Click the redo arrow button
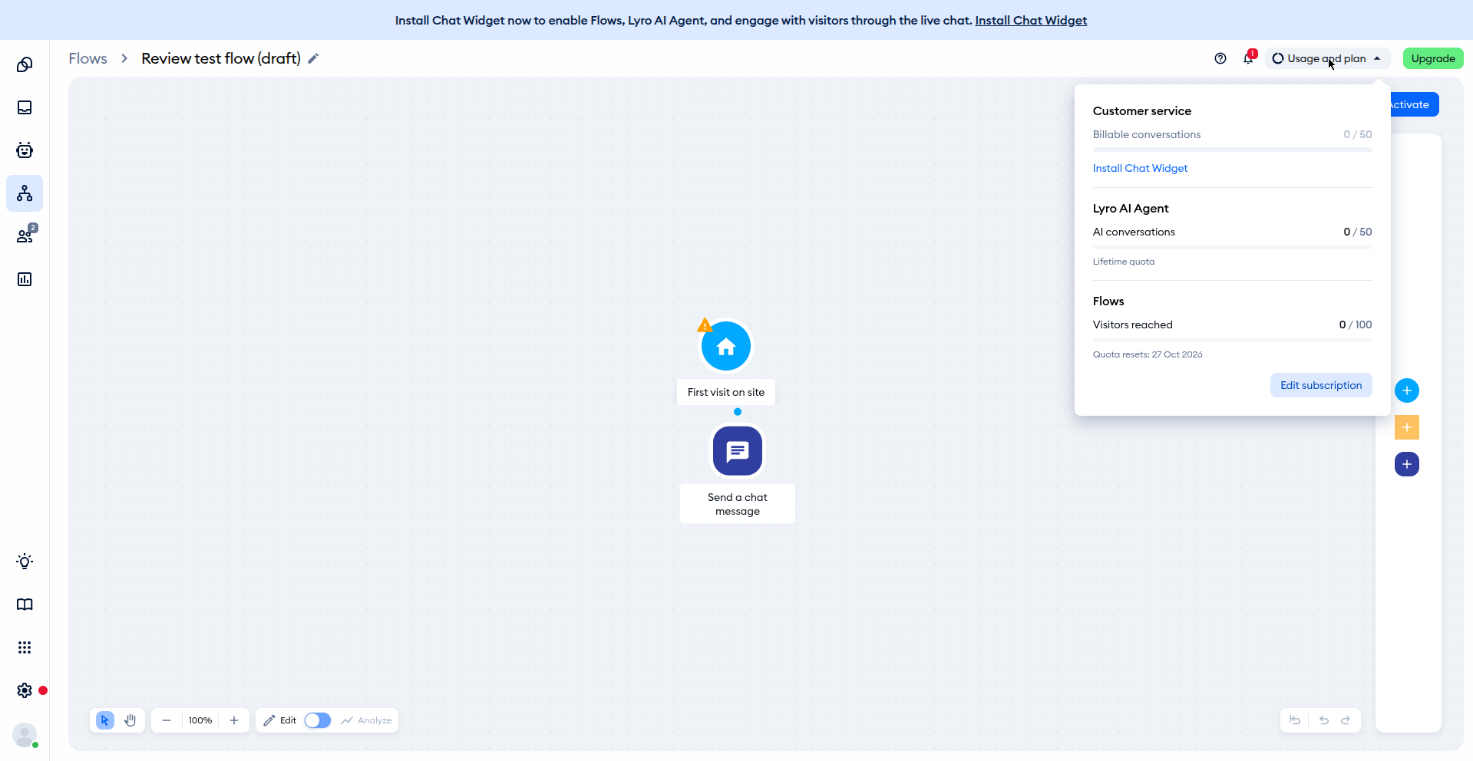Viewport: 1473px width, 761px height. click(1346, 720)
